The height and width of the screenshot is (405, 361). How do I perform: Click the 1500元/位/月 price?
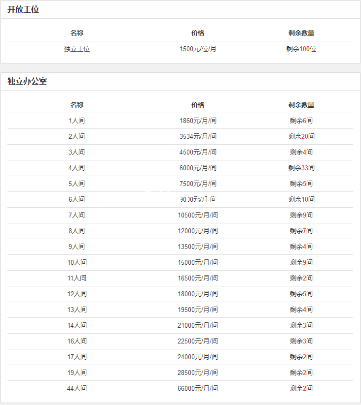(198, 49)
